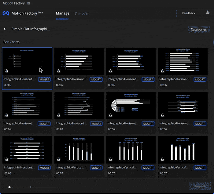Click lock icon on the curved bar chart
Screen dimensions: 214x194
[110, 115]
